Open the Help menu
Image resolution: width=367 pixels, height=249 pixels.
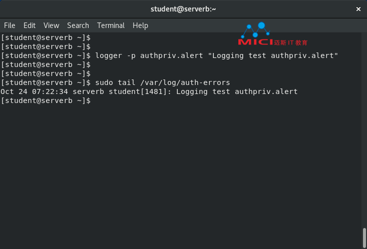point(140,25)
